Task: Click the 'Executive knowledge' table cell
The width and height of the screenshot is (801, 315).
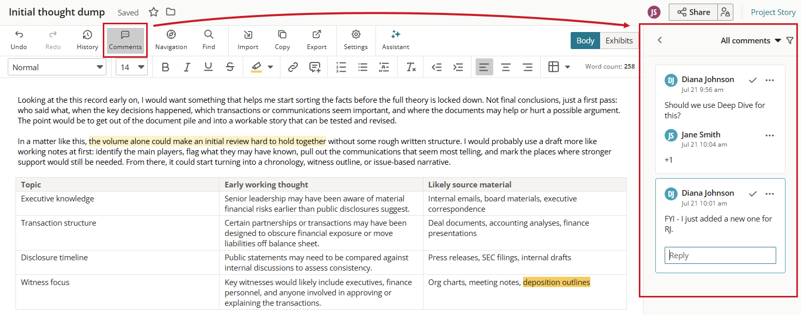Action: (117, 203)
